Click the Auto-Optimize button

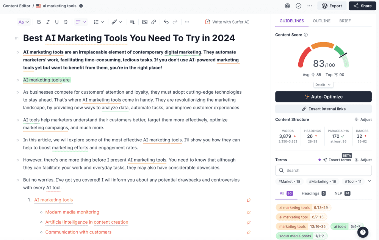pos(323,97)
